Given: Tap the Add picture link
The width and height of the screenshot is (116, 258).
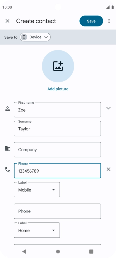Looking at the screenshot, I should pos(58,89).
